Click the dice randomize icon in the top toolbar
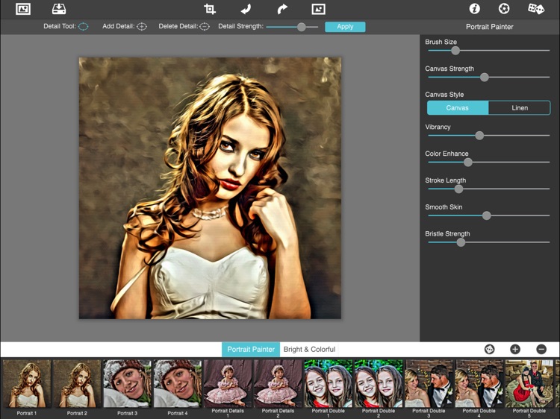 (x=535, y=8)
